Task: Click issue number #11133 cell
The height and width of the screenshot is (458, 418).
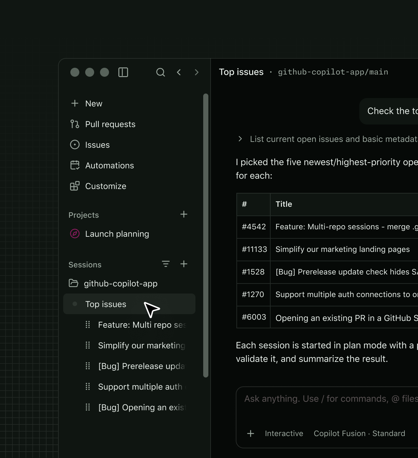Action: click(254, 249)
